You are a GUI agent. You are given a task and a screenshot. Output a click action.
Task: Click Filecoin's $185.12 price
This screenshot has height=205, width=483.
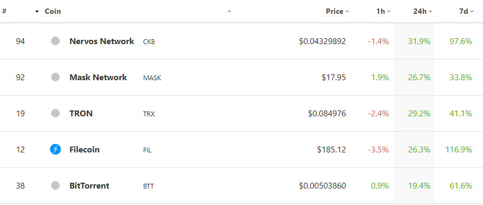pyautogui.click(x=332, y=149)
